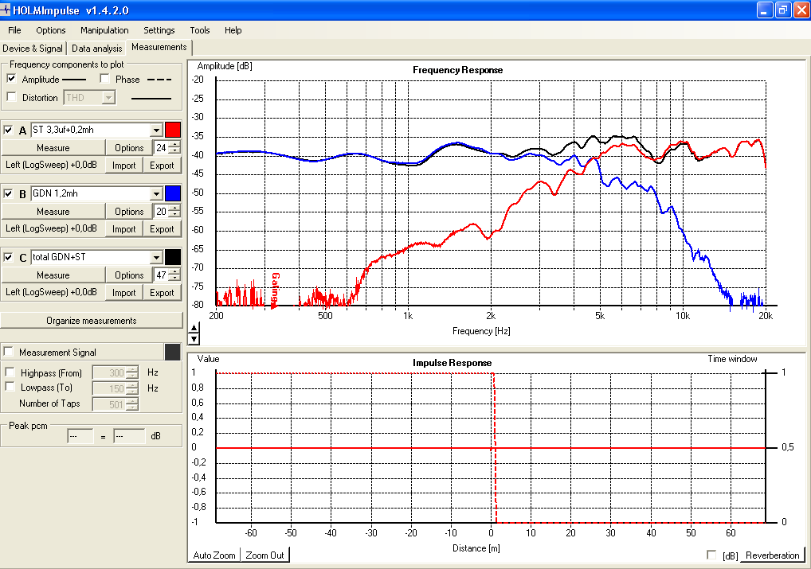The height and width of the screenshot is (569, 811).
Task: Switch to the Data analysis tab
Action: (96, 48)
